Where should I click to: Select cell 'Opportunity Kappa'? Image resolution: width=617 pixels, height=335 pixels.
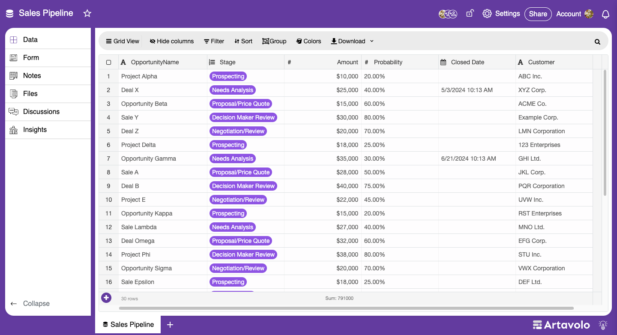click(163, 213)
